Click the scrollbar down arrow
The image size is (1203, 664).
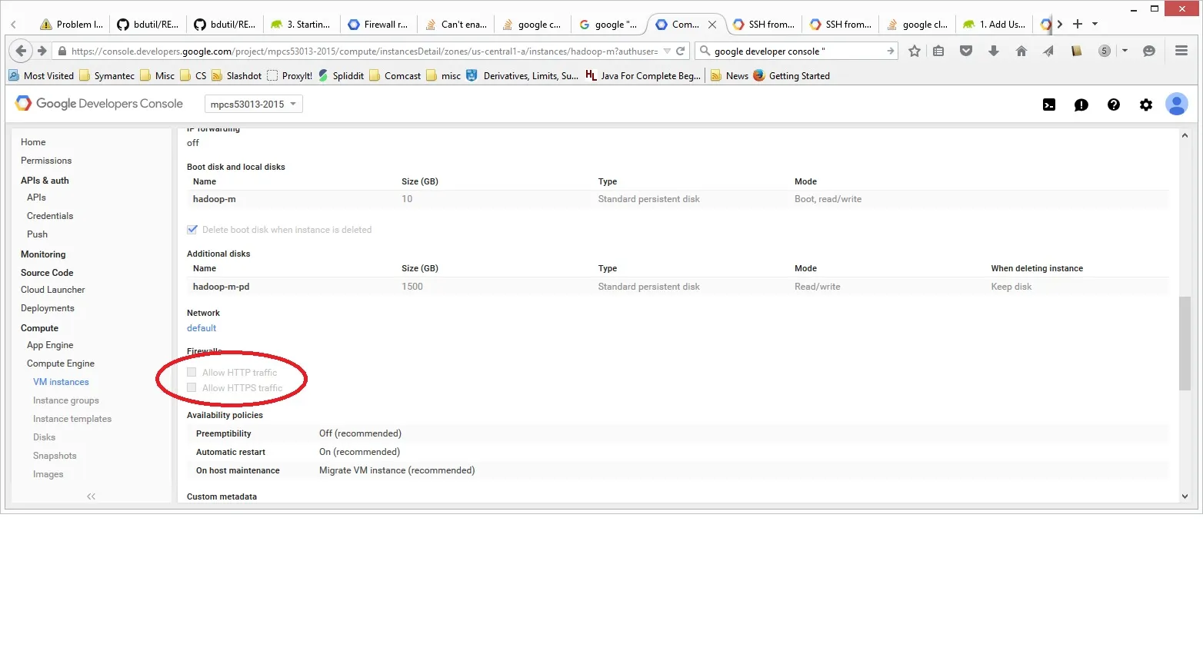1185,496
